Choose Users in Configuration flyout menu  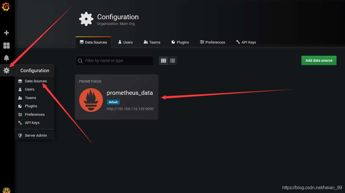pos(34,89)
